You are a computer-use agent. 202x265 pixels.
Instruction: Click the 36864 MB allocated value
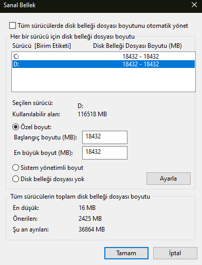91,229
